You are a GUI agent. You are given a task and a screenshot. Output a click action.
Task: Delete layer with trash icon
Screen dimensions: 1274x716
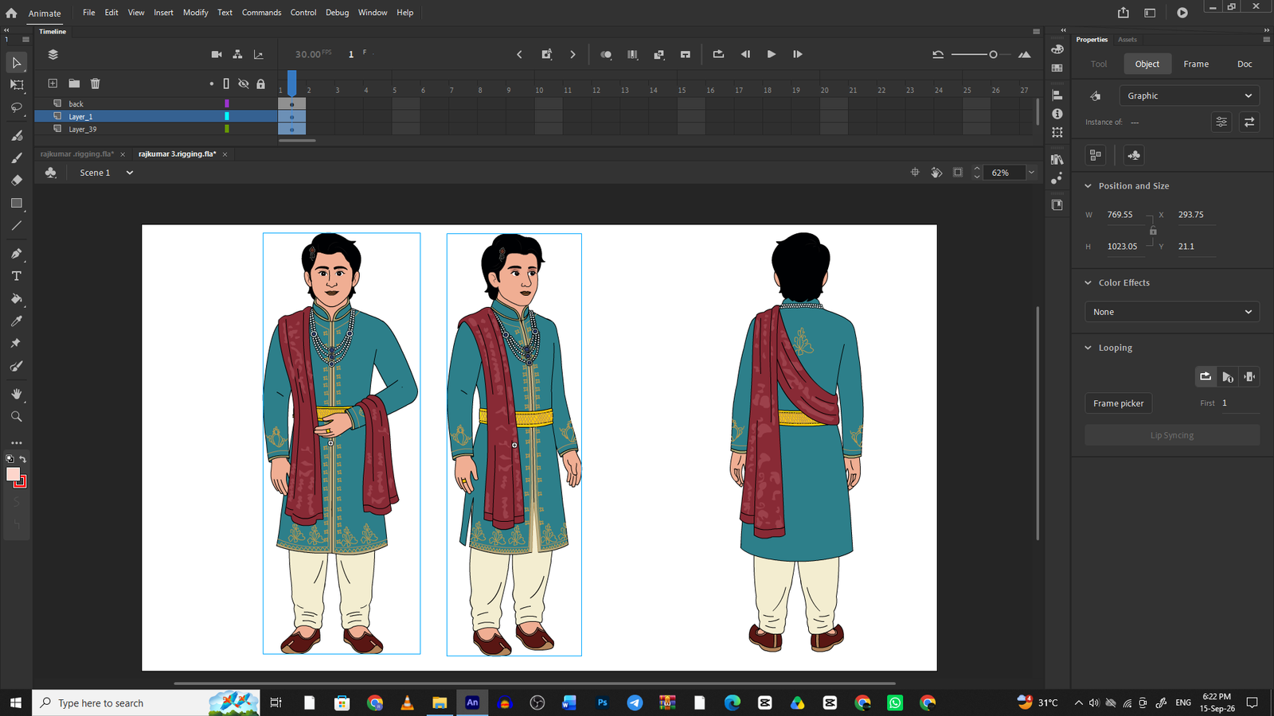95,84
